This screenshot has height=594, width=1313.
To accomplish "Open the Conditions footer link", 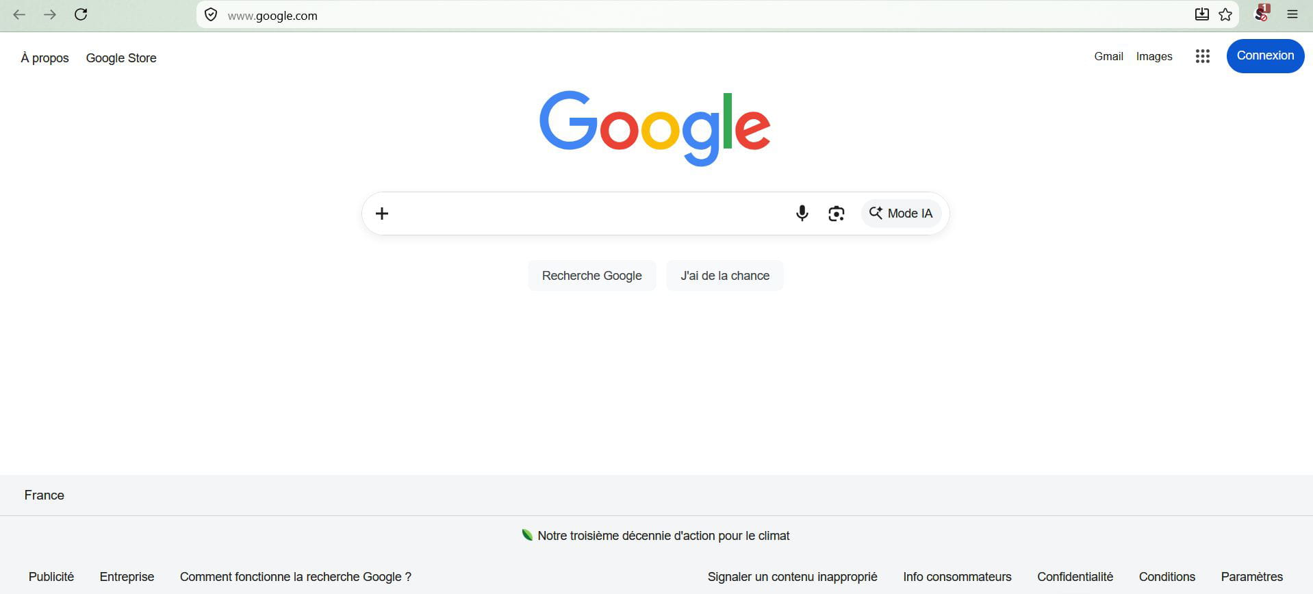I will [1167, 577].
